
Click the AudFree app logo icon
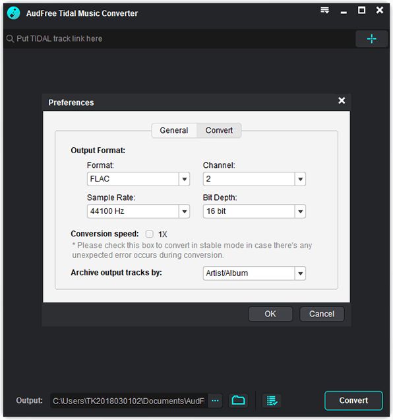pyautogui.click(x=13, y=13)
